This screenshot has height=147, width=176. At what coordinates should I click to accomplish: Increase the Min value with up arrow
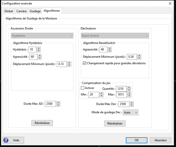click(x=101, y=93)
